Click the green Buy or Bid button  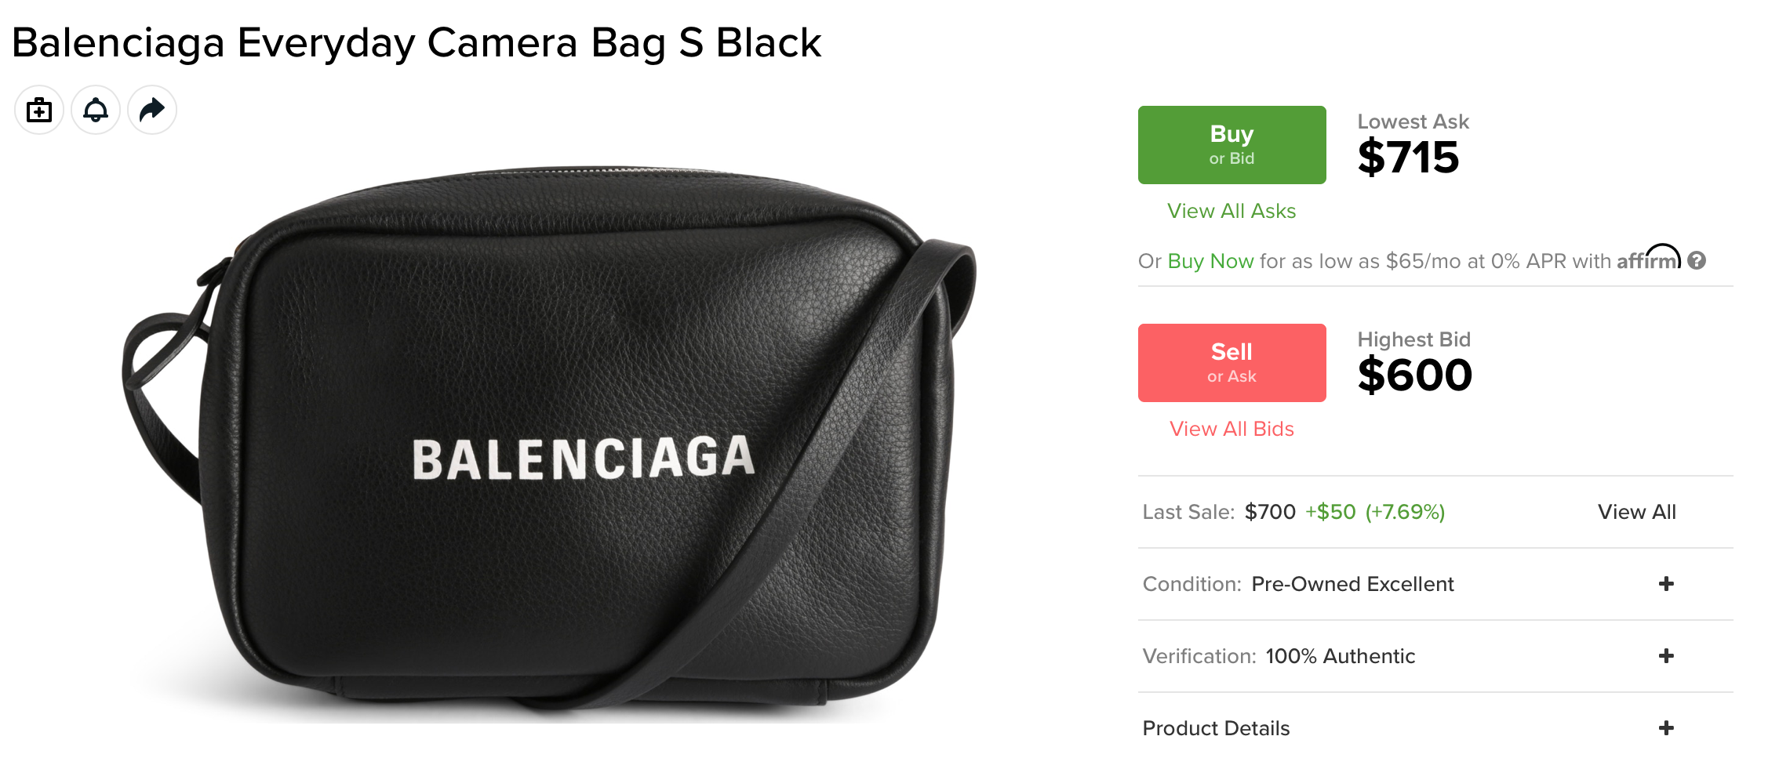(x=1232, y=145)
